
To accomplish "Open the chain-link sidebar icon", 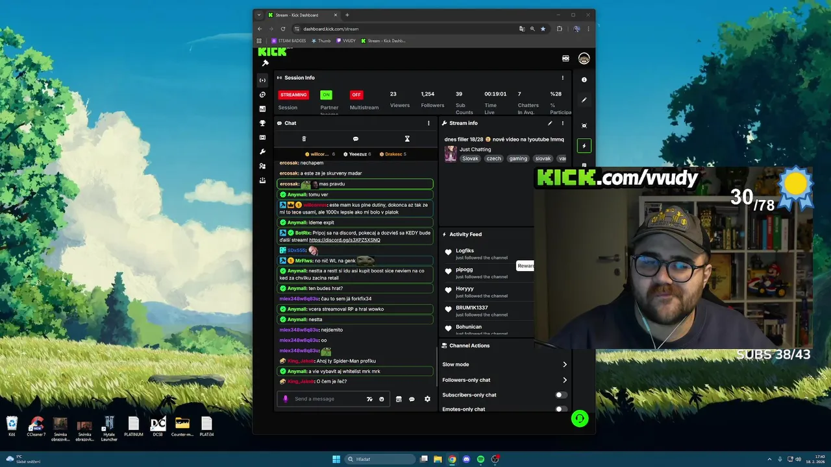I will [262, 95].
